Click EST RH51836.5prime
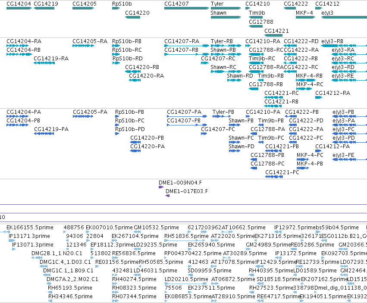Viewport: 367px width, 303px height. click(x=186, y=236)
